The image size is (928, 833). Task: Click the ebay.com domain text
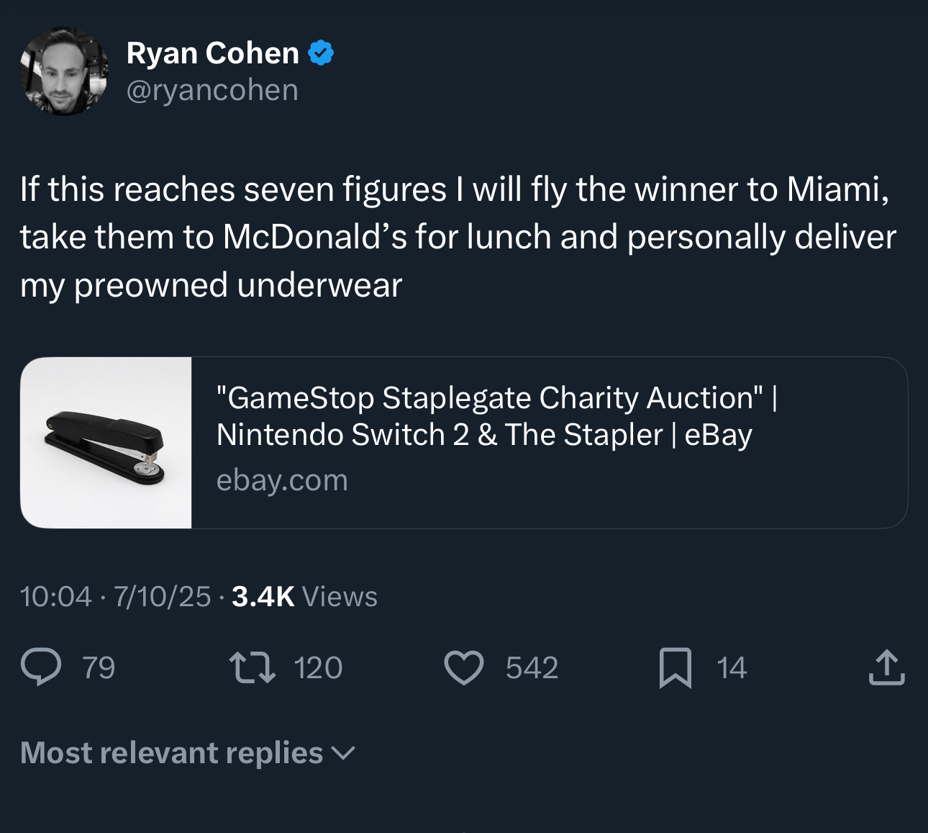282,480
